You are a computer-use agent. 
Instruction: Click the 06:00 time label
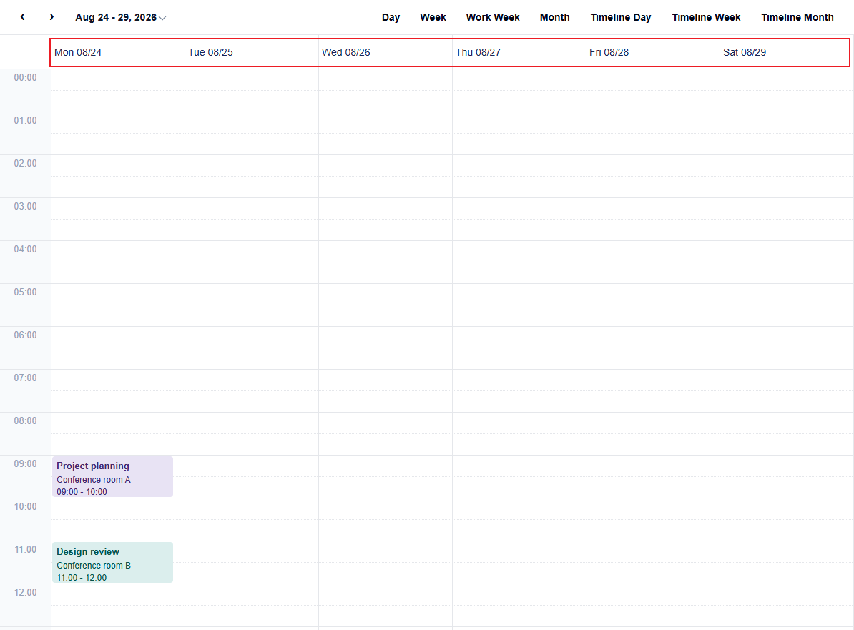pyautogui.click(x=26, y=335)
